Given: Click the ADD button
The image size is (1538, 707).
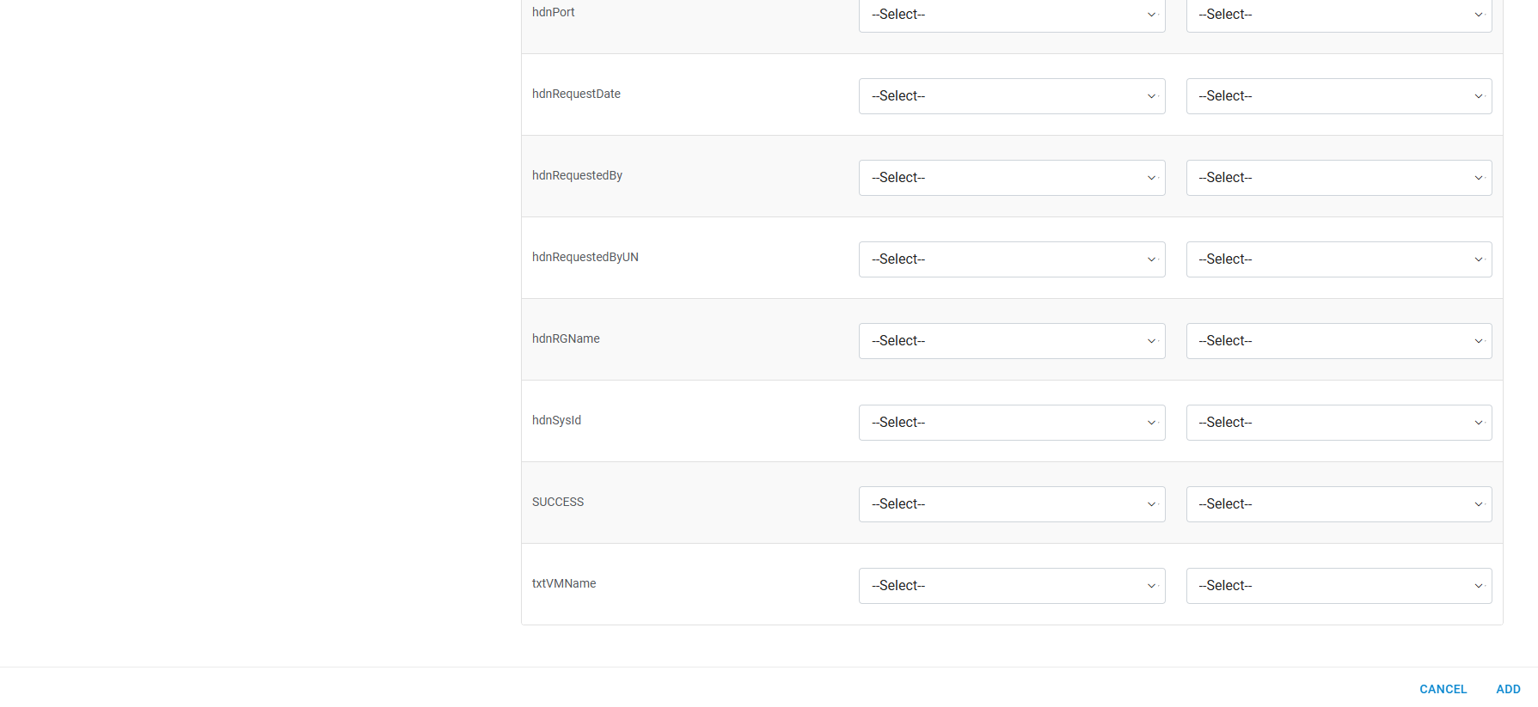Looking at the screenshot, I should tap(1508, 689).
